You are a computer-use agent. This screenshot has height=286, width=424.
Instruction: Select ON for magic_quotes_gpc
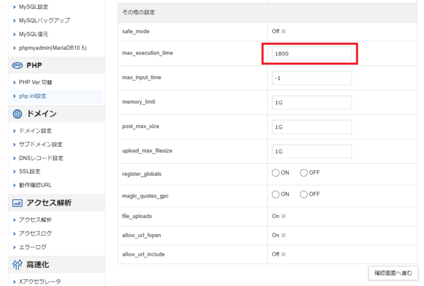pos(276,194)
